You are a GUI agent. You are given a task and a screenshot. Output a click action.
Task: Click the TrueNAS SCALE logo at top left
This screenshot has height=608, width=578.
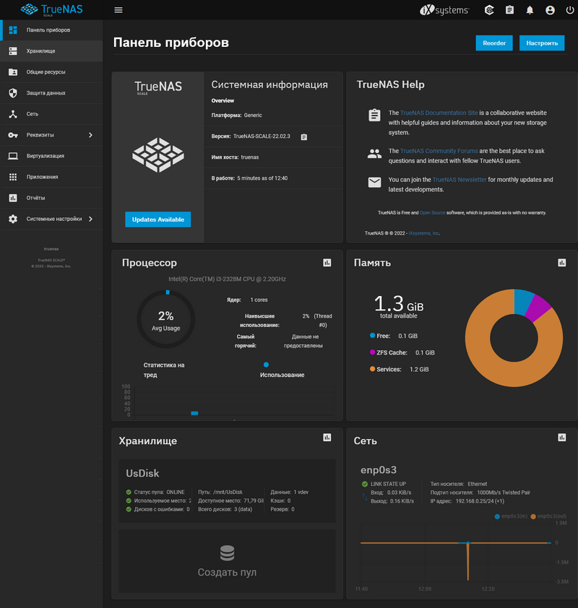coord(51,9)
